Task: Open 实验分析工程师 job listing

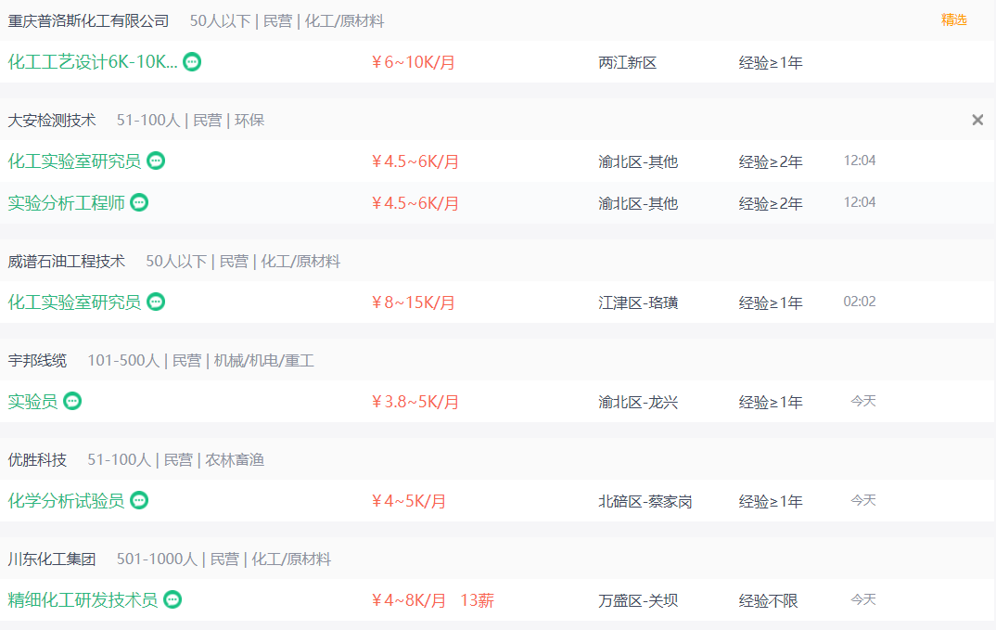Action: [x=66, y=202]
